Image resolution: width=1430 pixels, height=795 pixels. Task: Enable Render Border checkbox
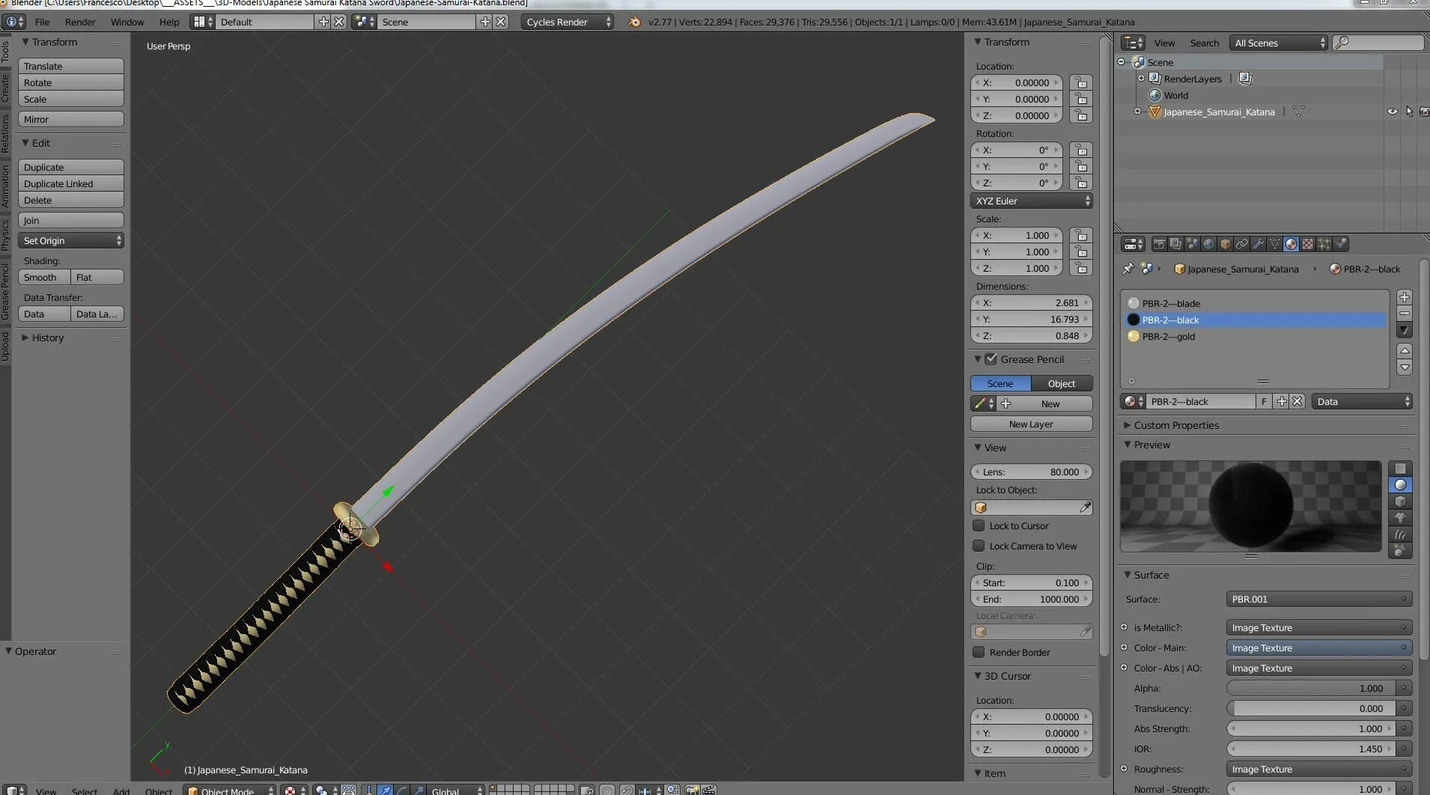[979, 652]
